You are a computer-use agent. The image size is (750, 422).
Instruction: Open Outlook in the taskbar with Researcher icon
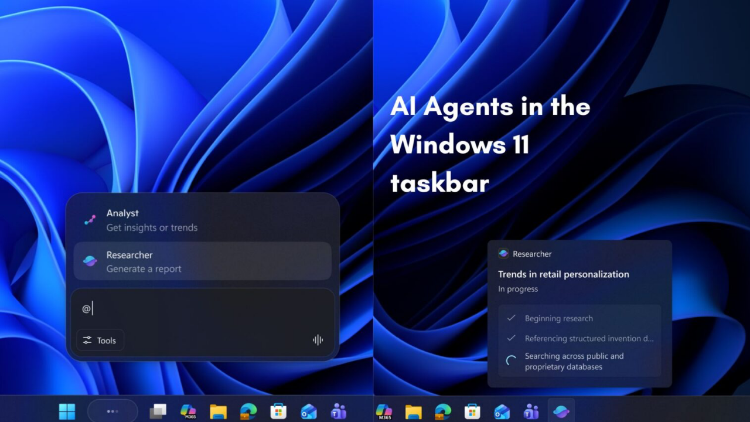[x=502, y=411]
